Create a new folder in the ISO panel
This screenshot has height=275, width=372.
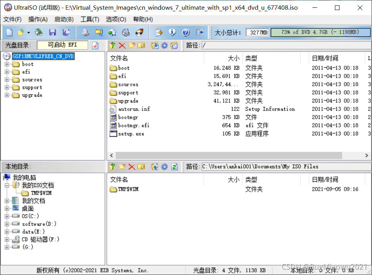coord(132,45)
